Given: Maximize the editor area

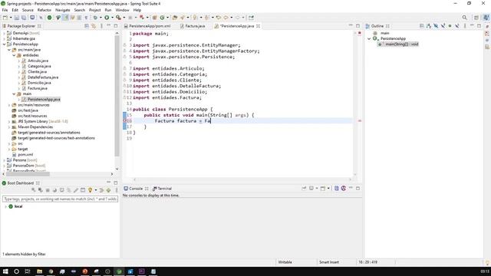Looking at the screenshot, I should [x=358, y=25].
